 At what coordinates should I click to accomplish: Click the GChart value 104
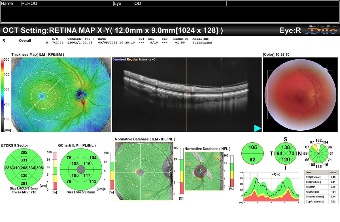[93, 158]
